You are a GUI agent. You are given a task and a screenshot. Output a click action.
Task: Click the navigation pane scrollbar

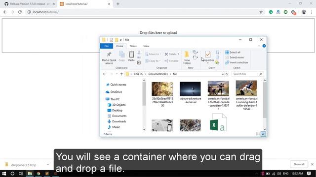[x=144, y=94]
